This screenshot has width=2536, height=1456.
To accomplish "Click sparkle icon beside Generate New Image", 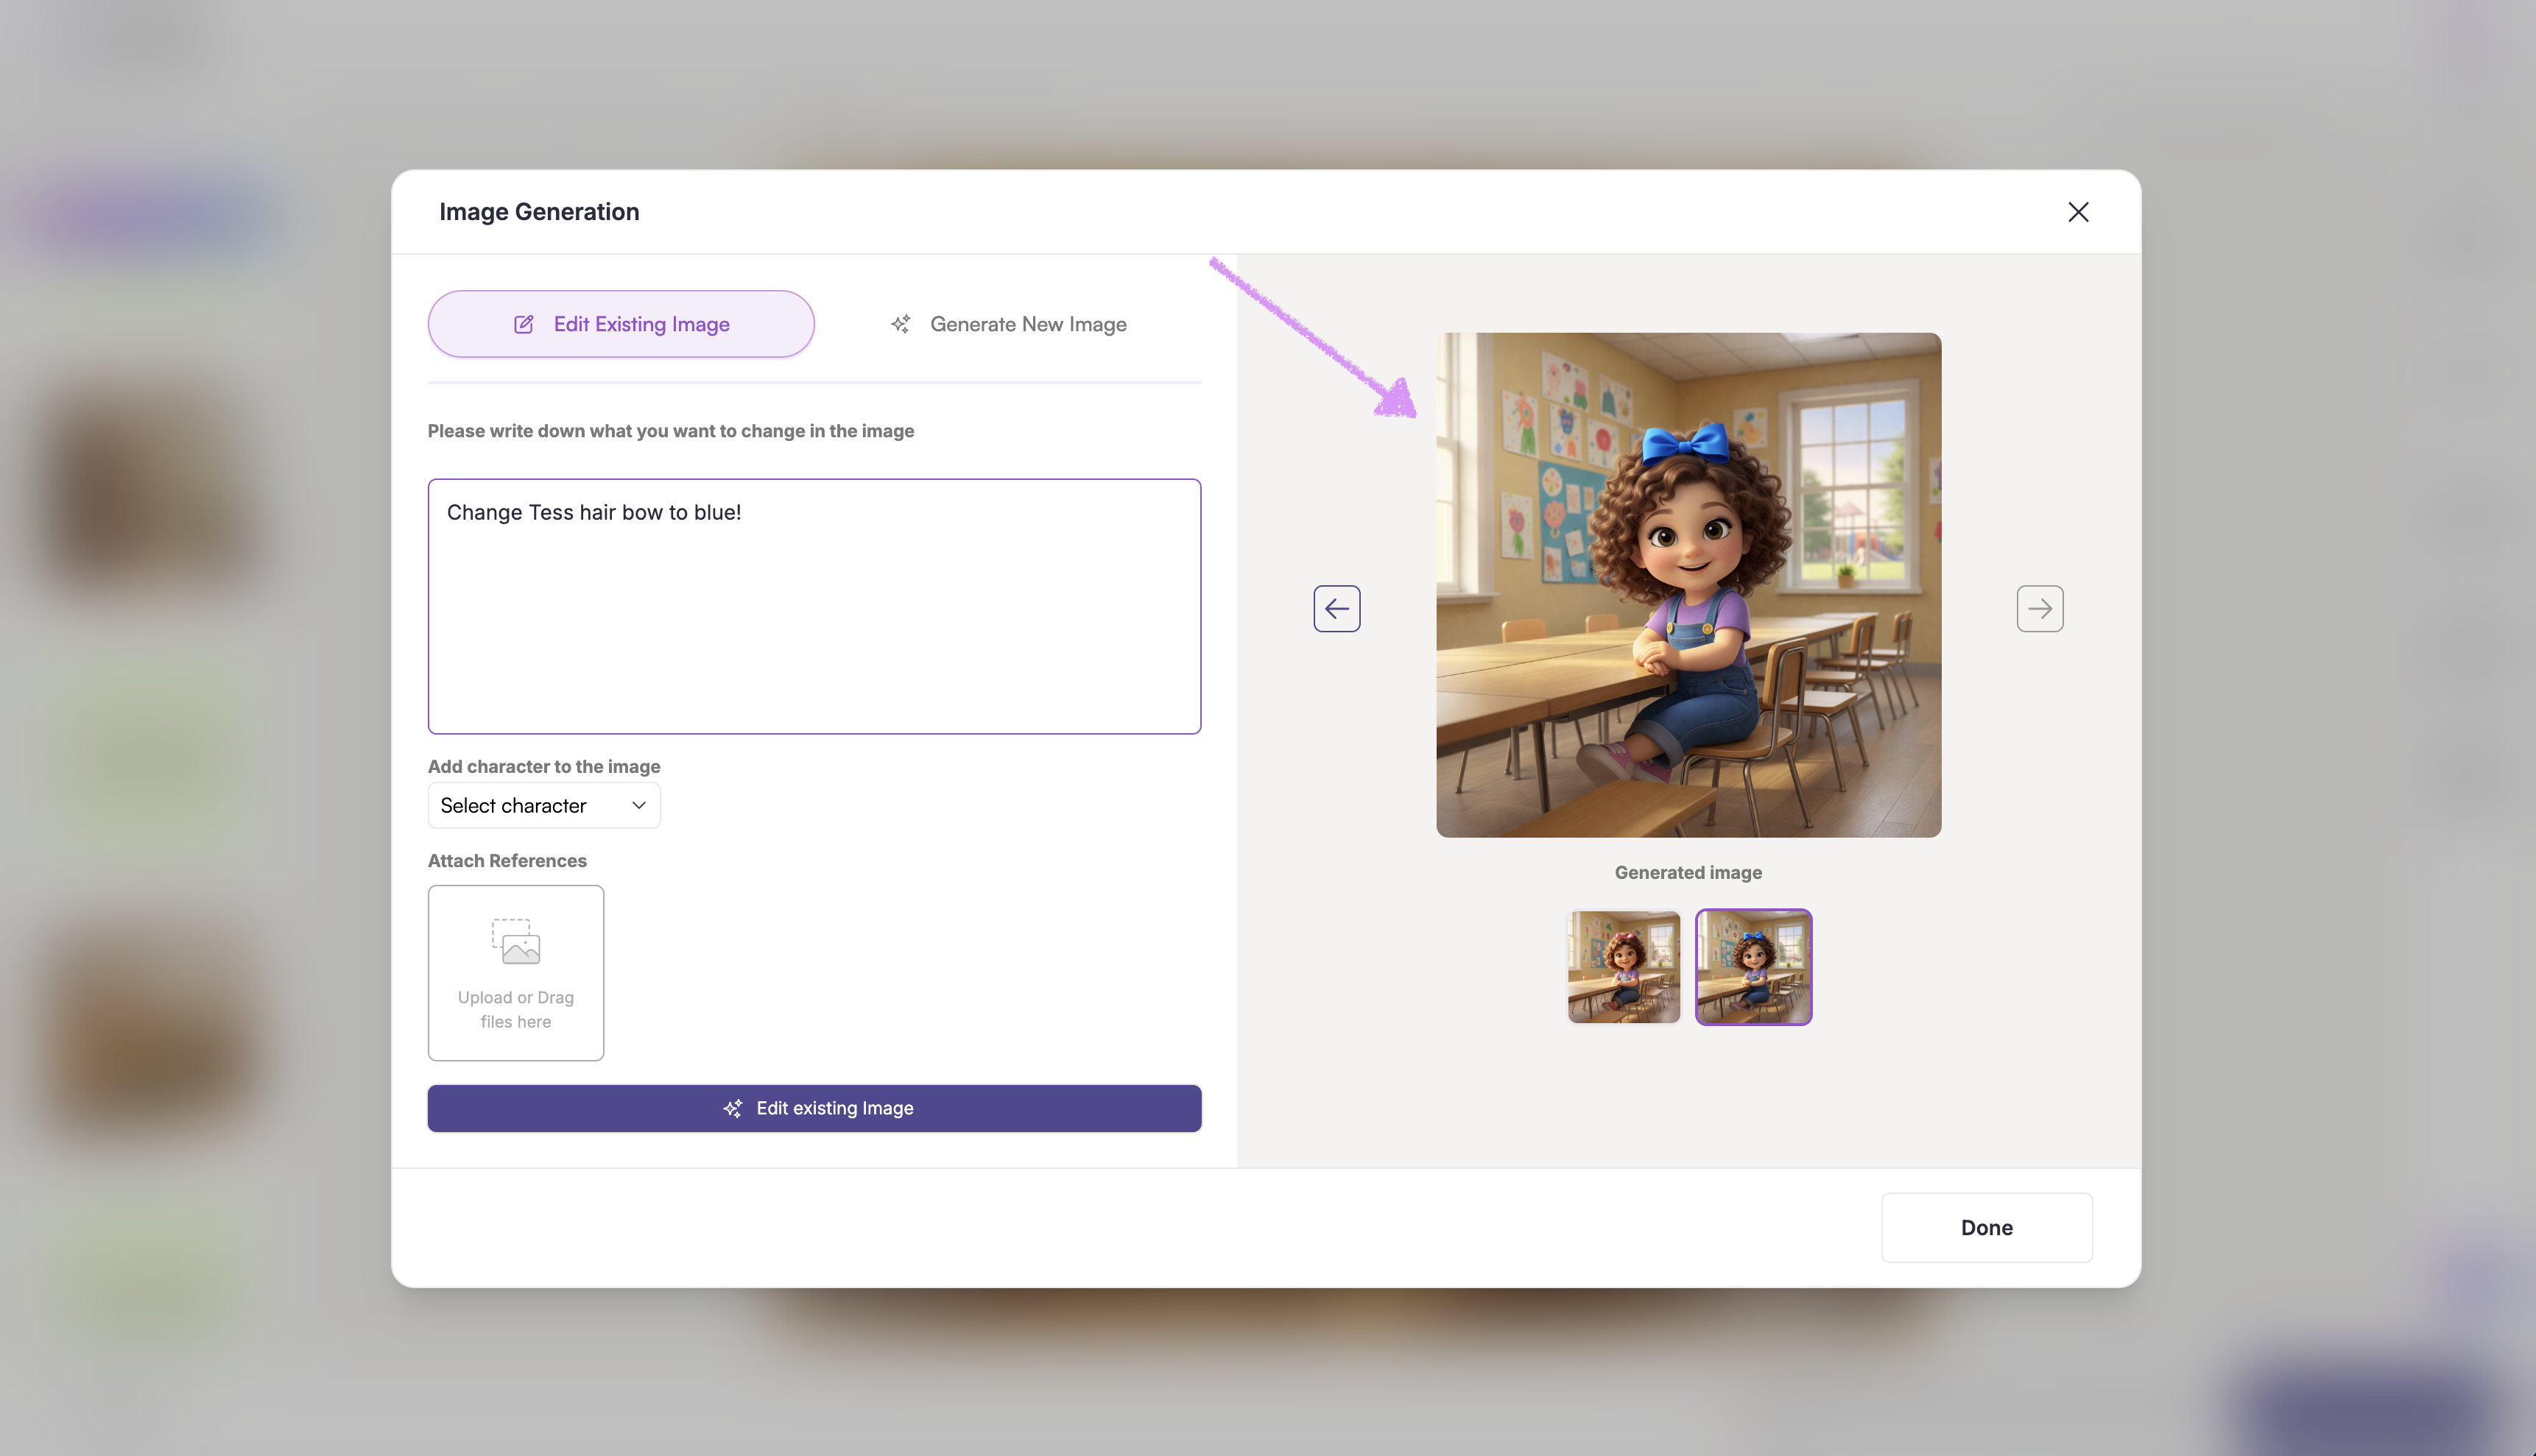I will click(901, 324).
